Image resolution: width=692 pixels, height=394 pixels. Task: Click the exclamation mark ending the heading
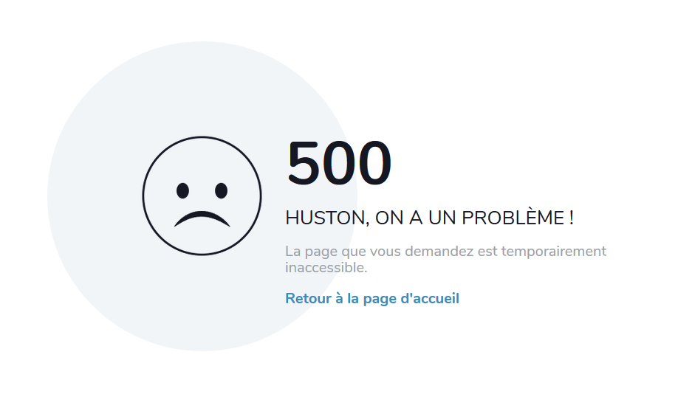coord(571,218)
